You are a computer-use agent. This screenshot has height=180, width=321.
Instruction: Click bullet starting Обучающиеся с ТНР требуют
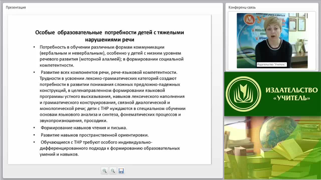(x=110, y=148)
